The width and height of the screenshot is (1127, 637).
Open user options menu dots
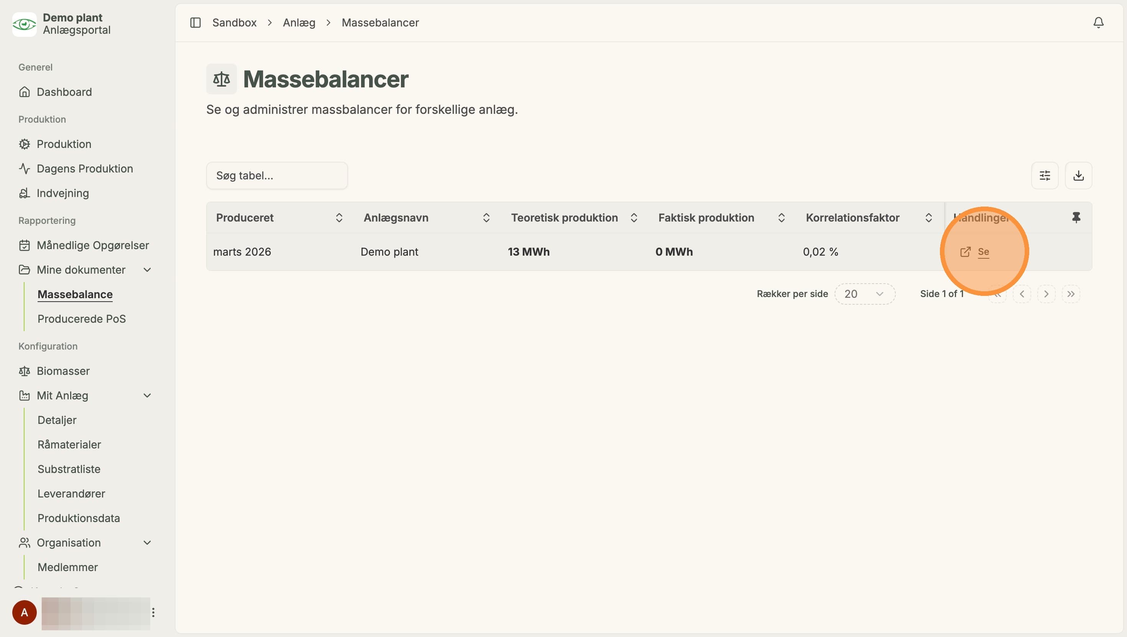click(153, 612)
